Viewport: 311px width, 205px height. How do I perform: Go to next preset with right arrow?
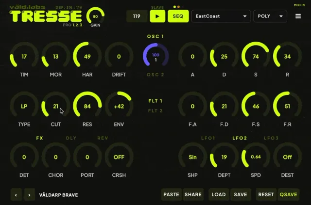click(29, 195)
